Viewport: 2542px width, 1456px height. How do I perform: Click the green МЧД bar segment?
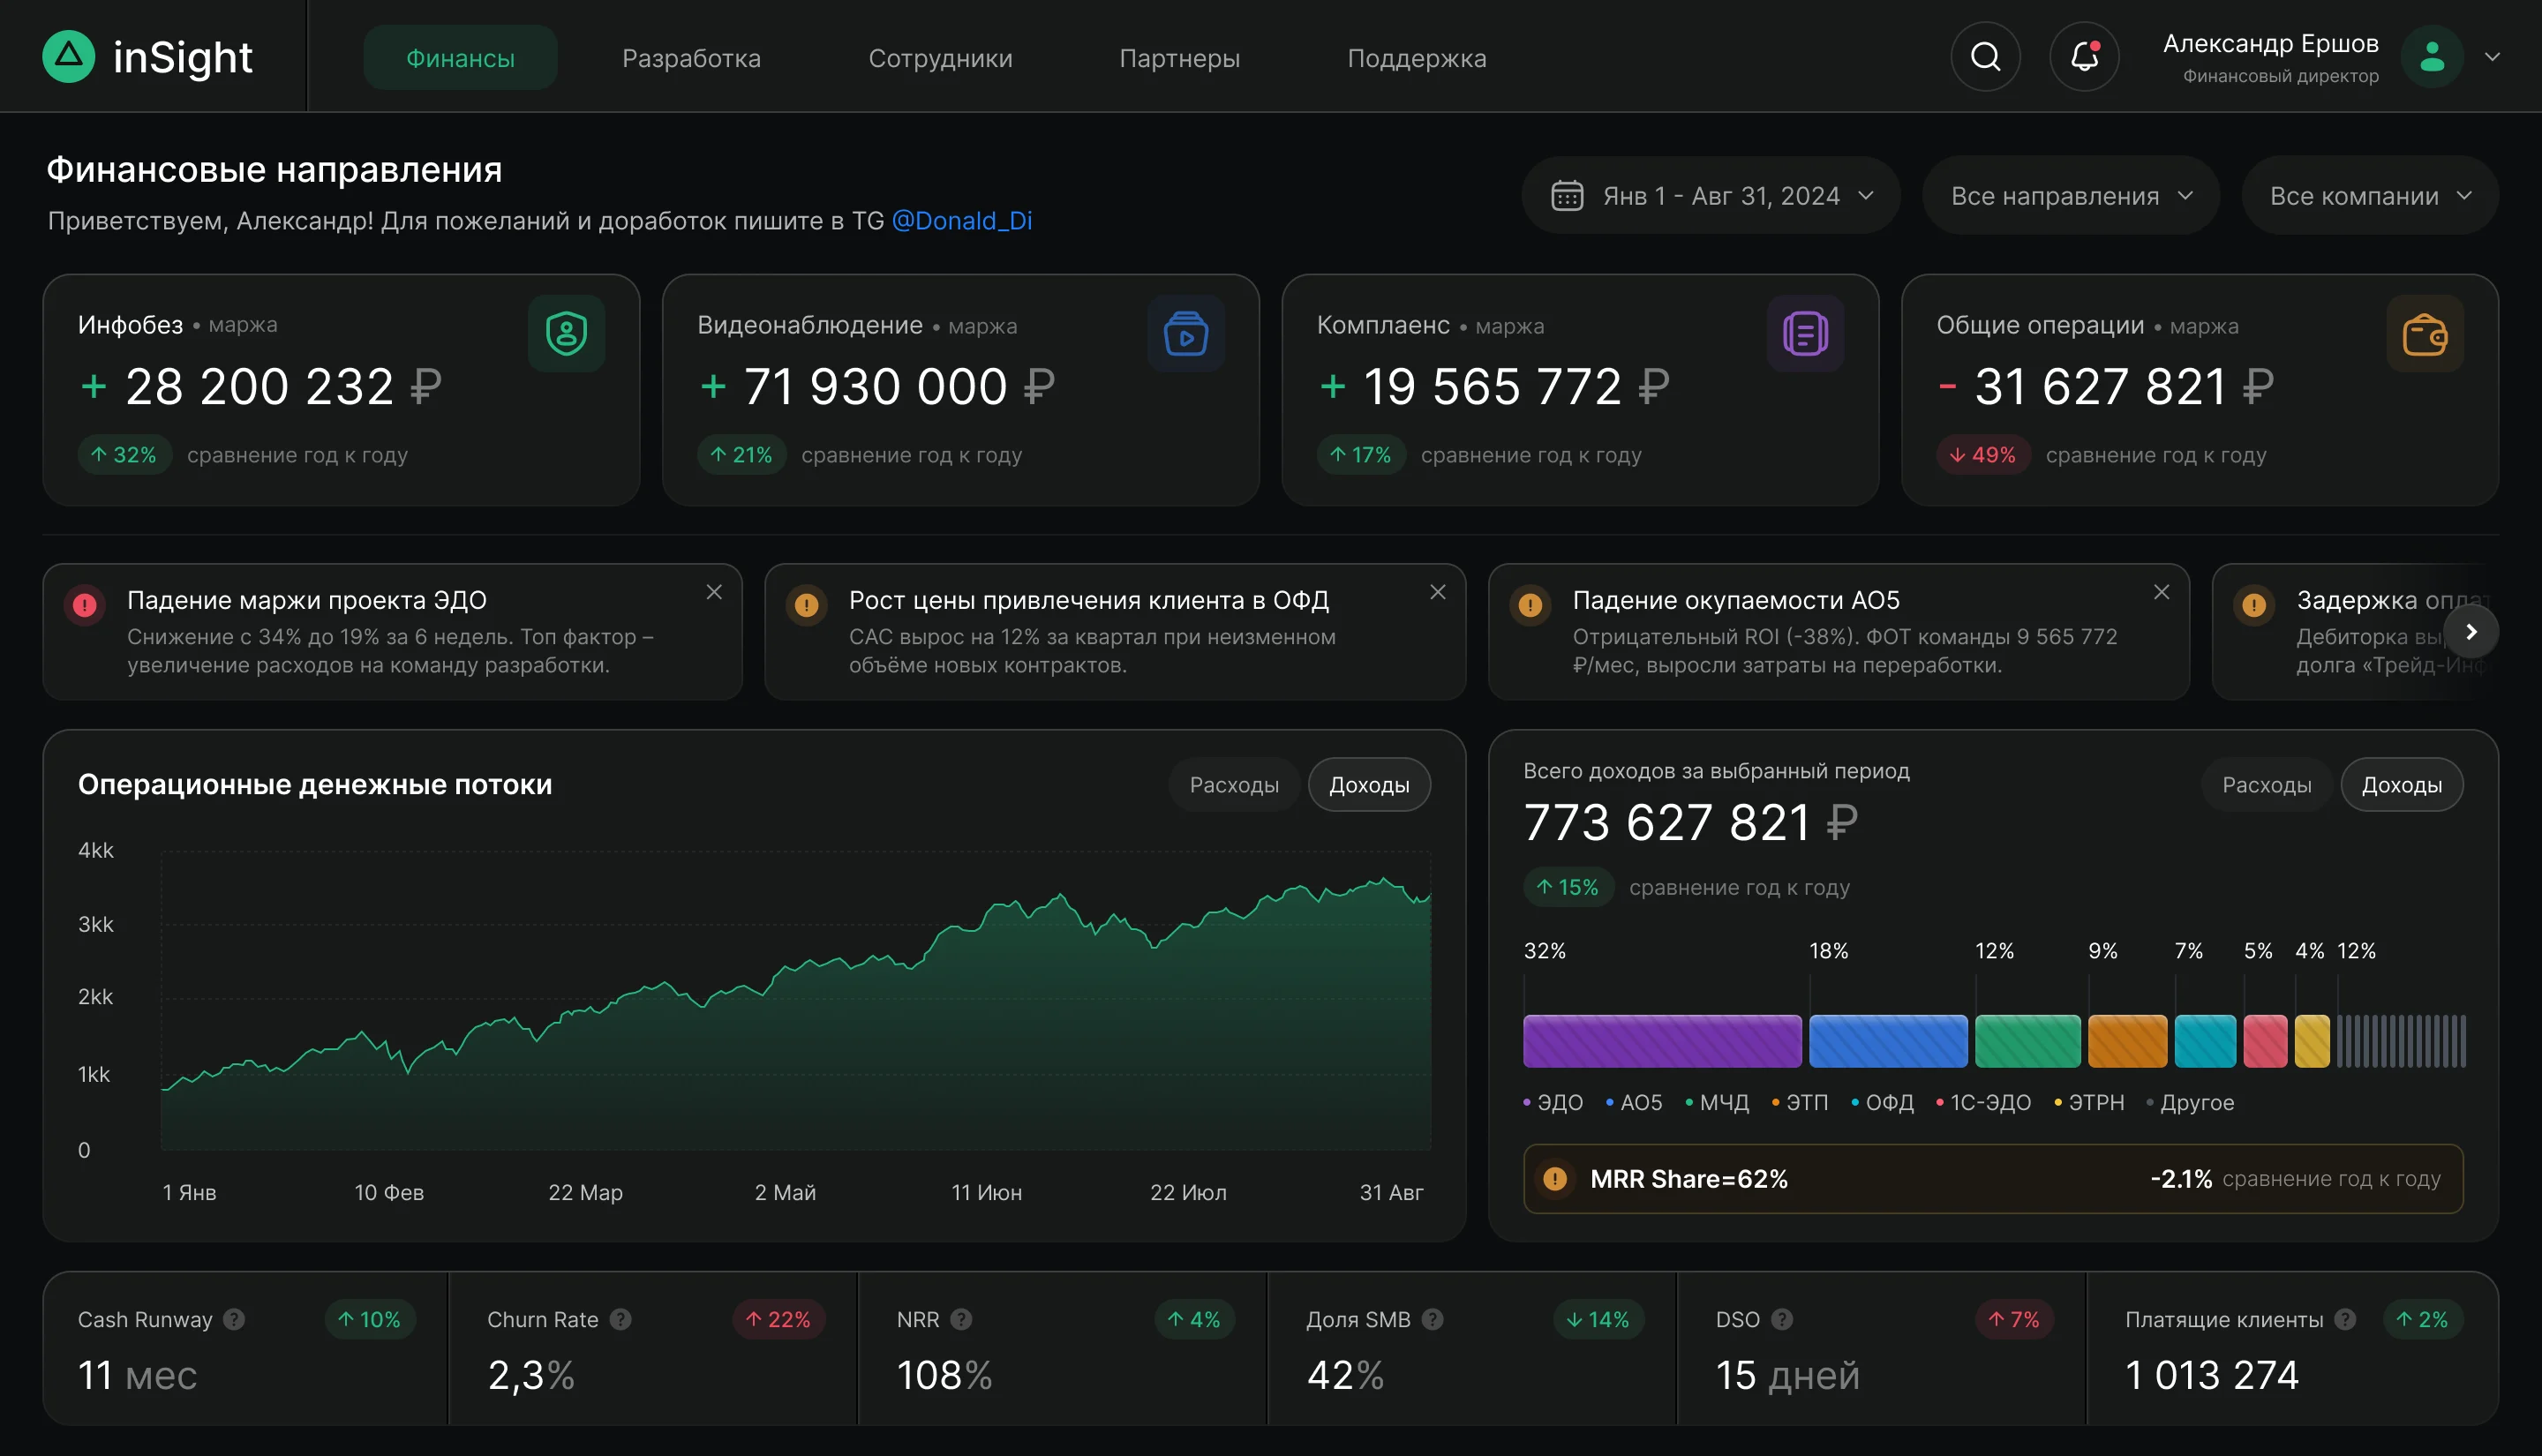point(2027,1041)
